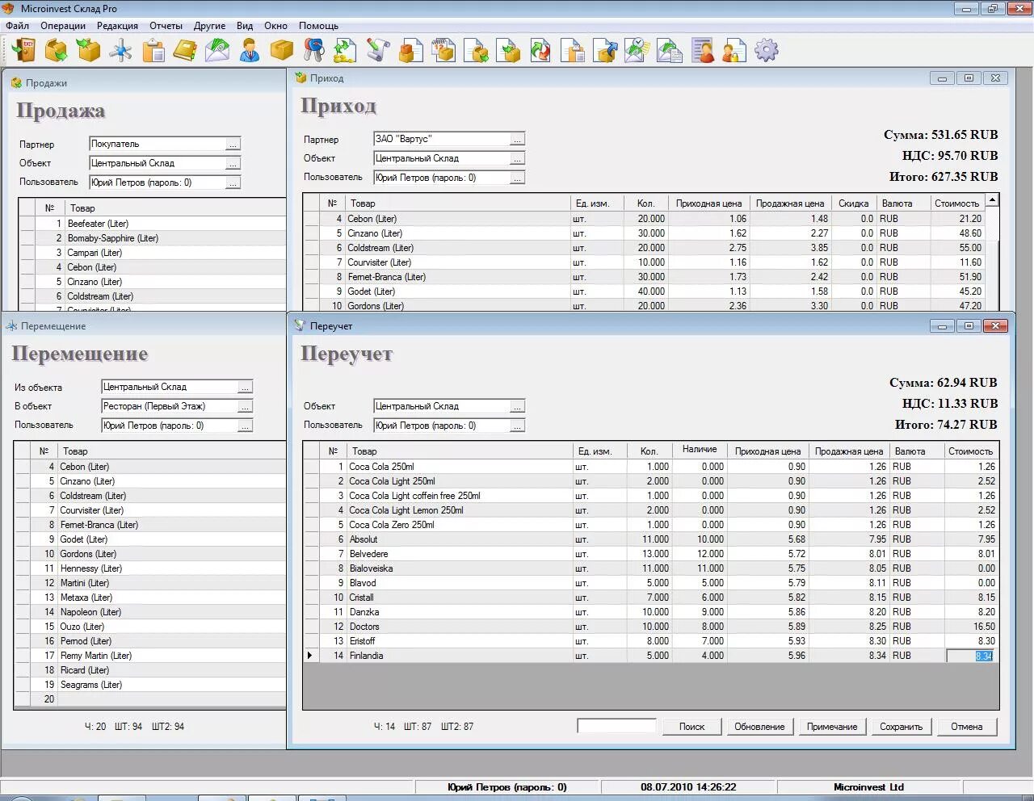The image size is (1034, 801).
Task: Select Absolut row in Переучет table
Action: click(x=651, y=539)
